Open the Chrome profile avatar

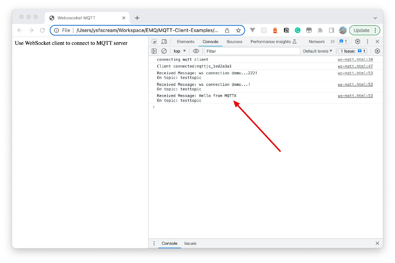343,30
